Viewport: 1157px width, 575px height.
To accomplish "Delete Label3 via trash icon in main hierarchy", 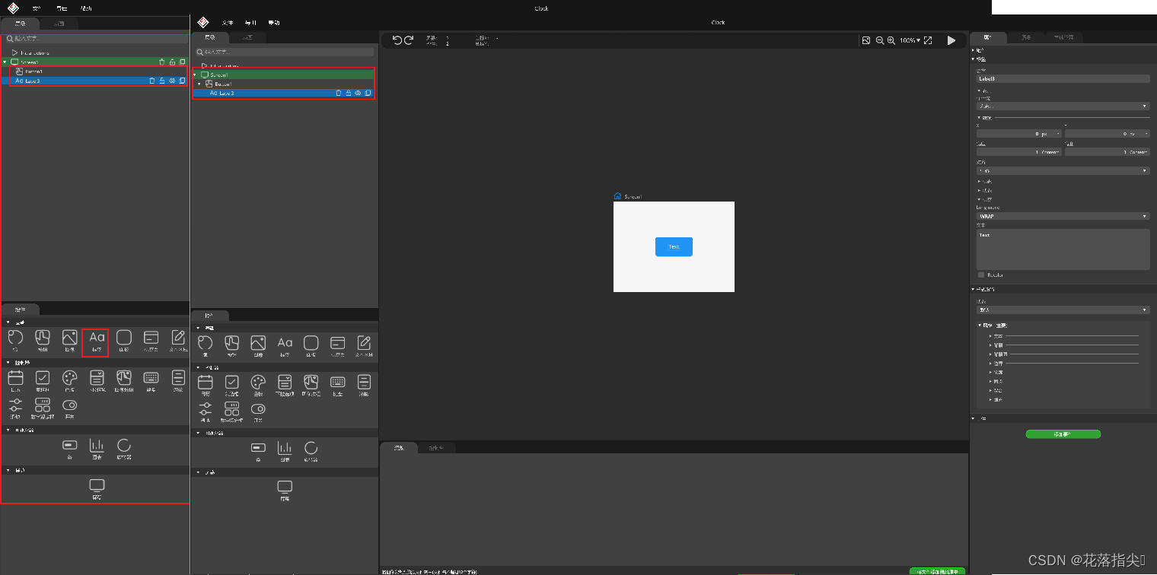I will point(339,93).
